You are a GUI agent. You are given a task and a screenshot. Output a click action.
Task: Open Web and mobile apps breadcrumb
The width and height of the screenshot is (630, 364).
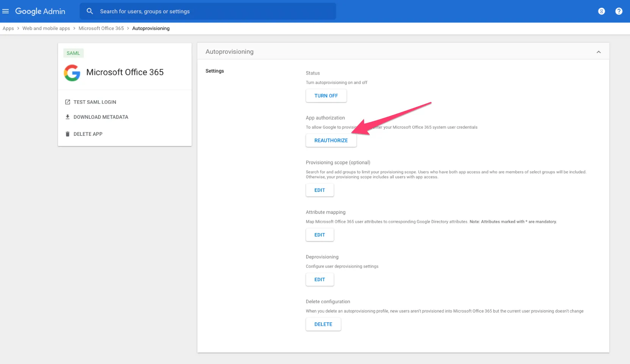pyautogui.click(x=46, y=28)
